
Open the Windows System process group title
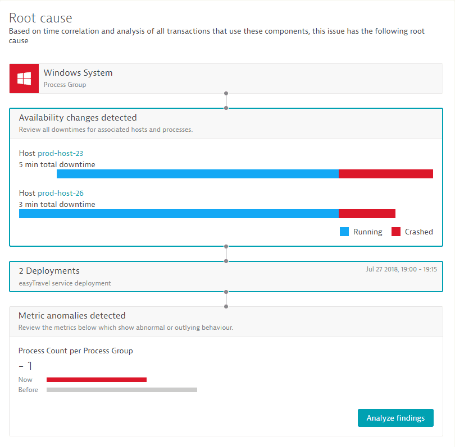point(78,73)
